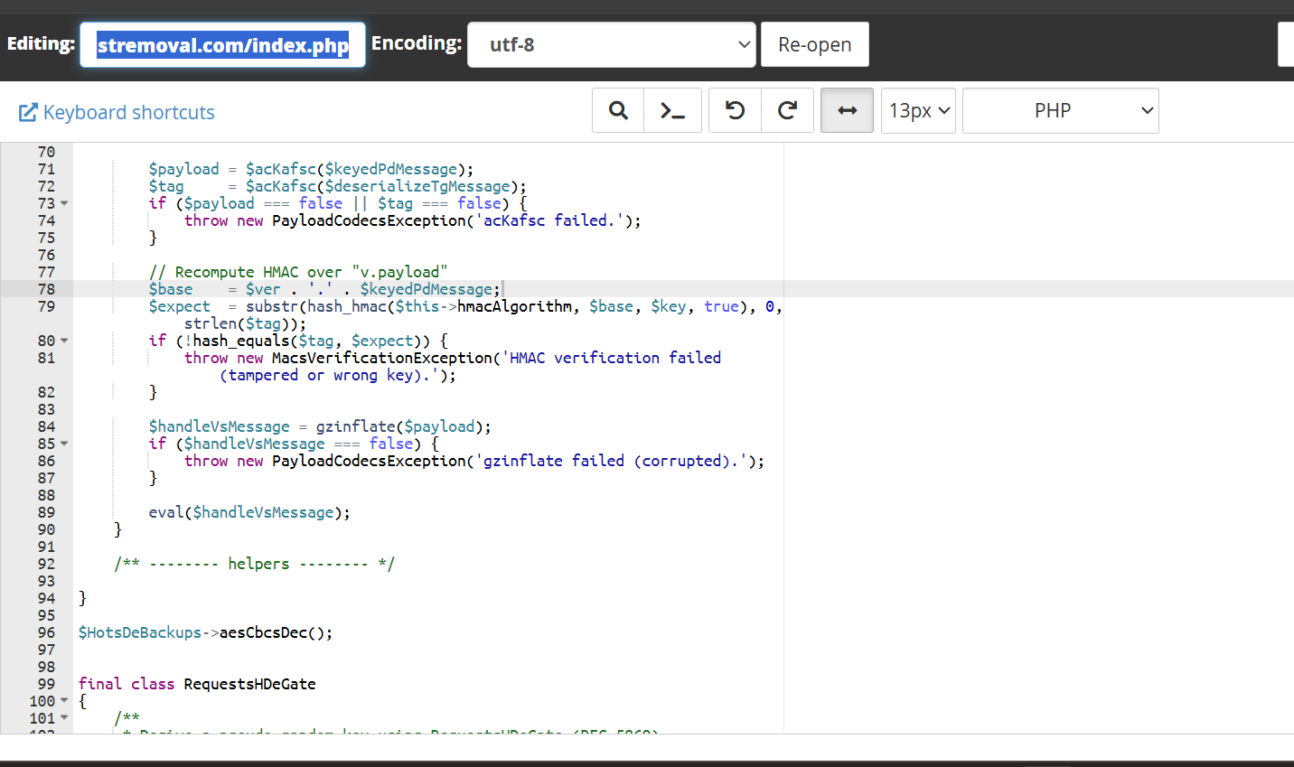
Task: Place cursor on the eval($handleVsMessage) line
Action: coord(248,512)
